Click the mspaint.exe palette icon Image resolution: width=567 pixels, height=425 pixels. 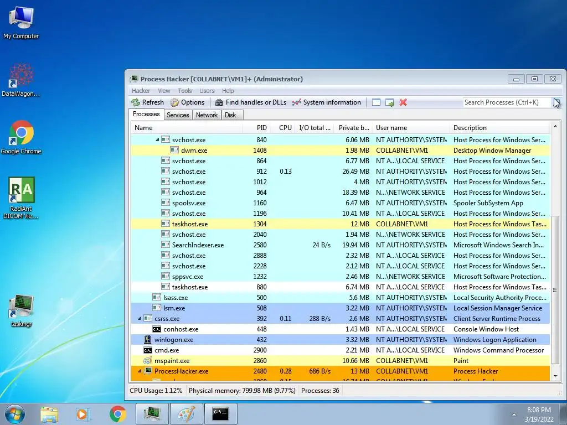147,361
